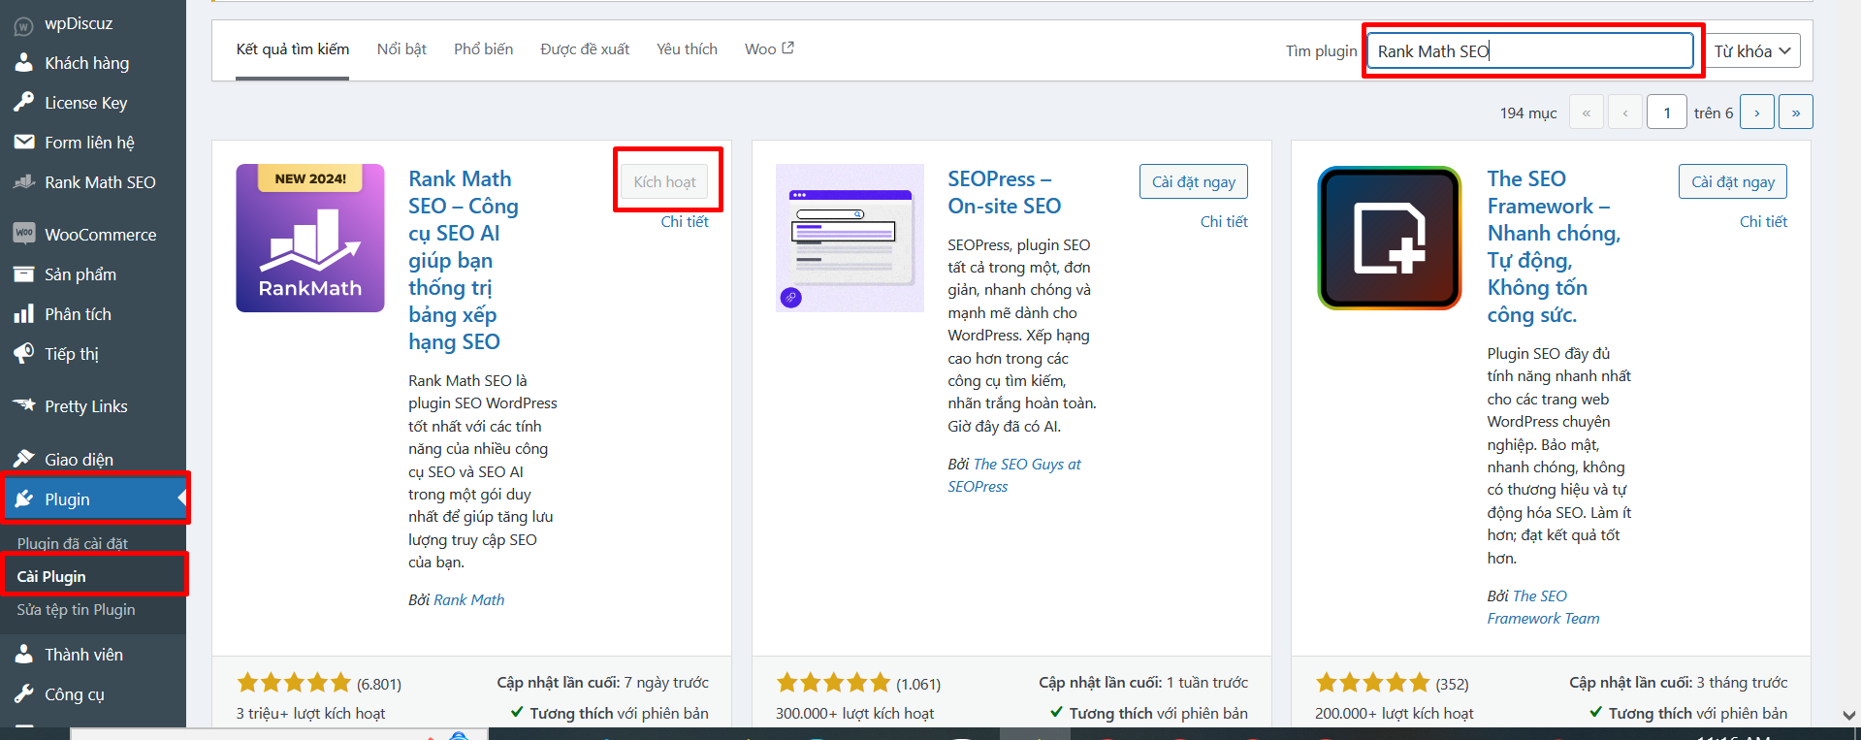The width and height of the screenshot is (1861, 740).
Task: Click Rank Math rating stars (6.801)
Action: click(x=294, y=683)
